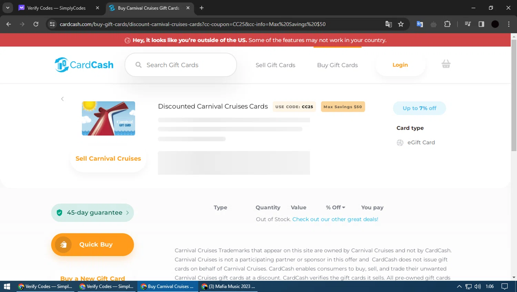
Task: Click the guarantee shield icon
Action: [x=59, y=213]
